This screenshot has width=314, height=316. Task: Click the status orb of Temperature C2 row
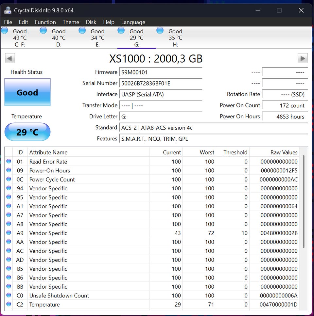tap(9, 304)
